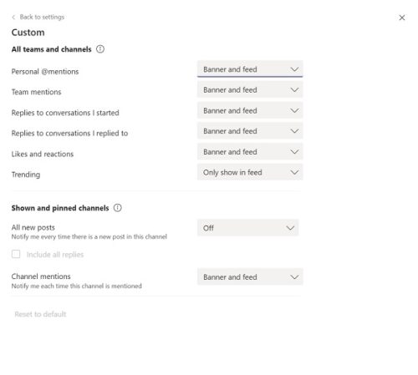This screenshot has height=375, width=418.
Task: Click the chevron arrow on All new posts dropdown
Action: pos(290,228)
